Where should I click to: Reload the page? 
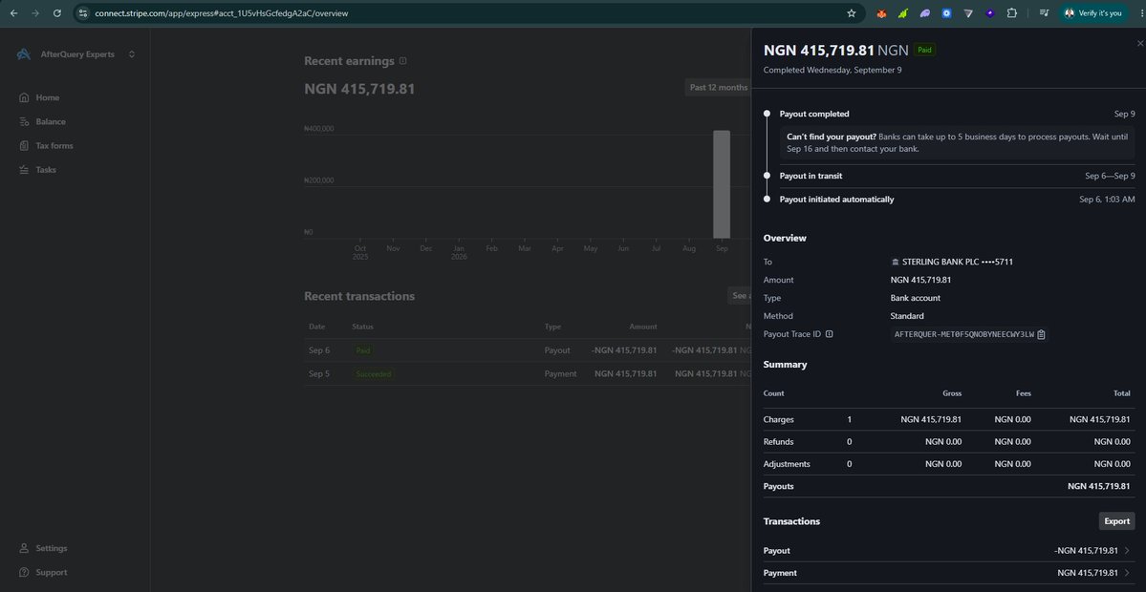(57, 13)
